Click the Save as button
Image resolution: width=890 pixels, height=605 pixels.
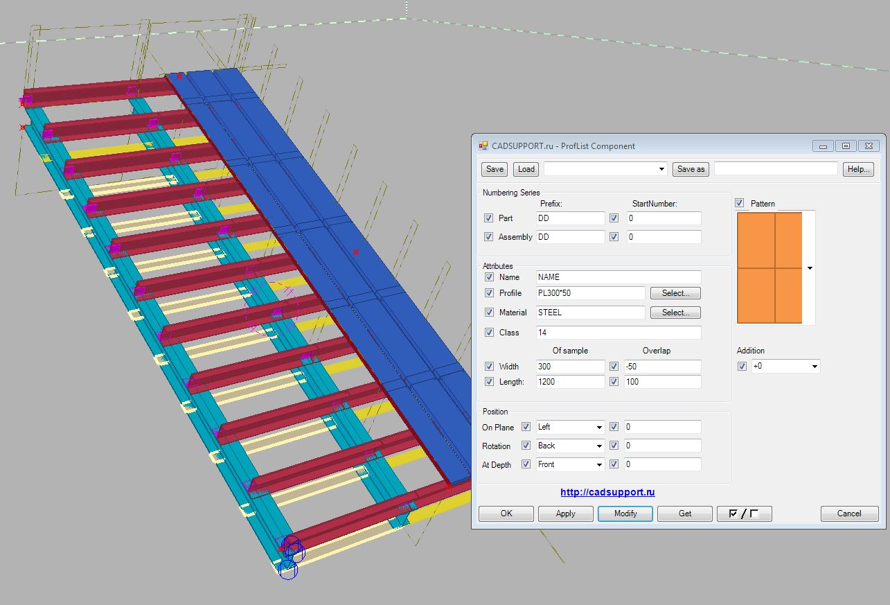point(691,169)
